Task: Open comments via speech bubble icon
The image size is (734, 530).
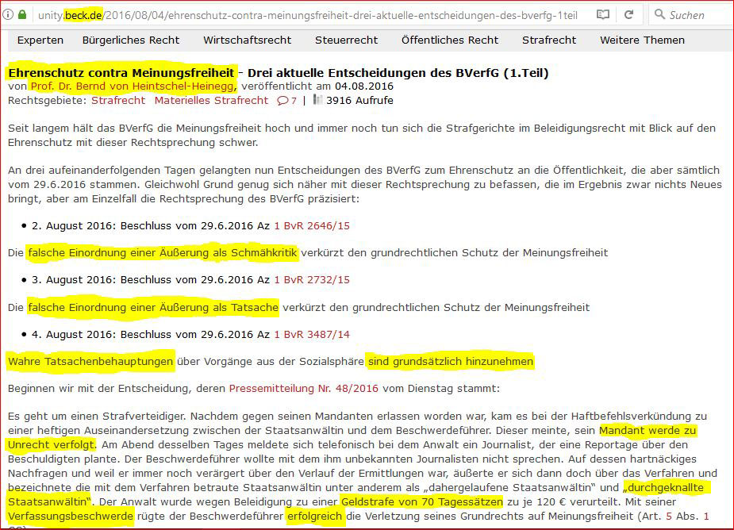Action: 282,101
